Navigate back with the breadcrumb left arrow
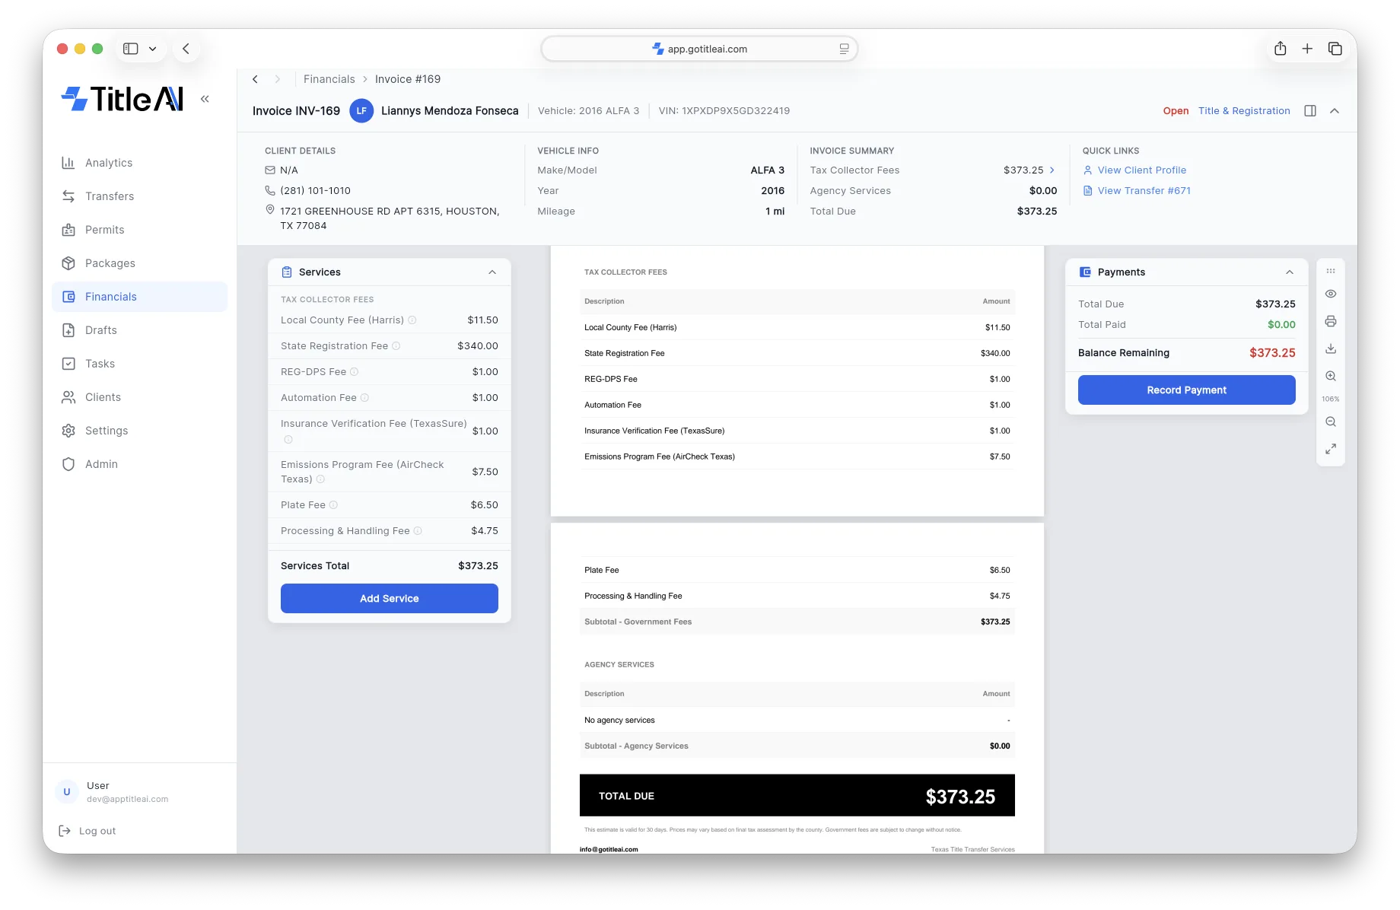 pos(256,79)
